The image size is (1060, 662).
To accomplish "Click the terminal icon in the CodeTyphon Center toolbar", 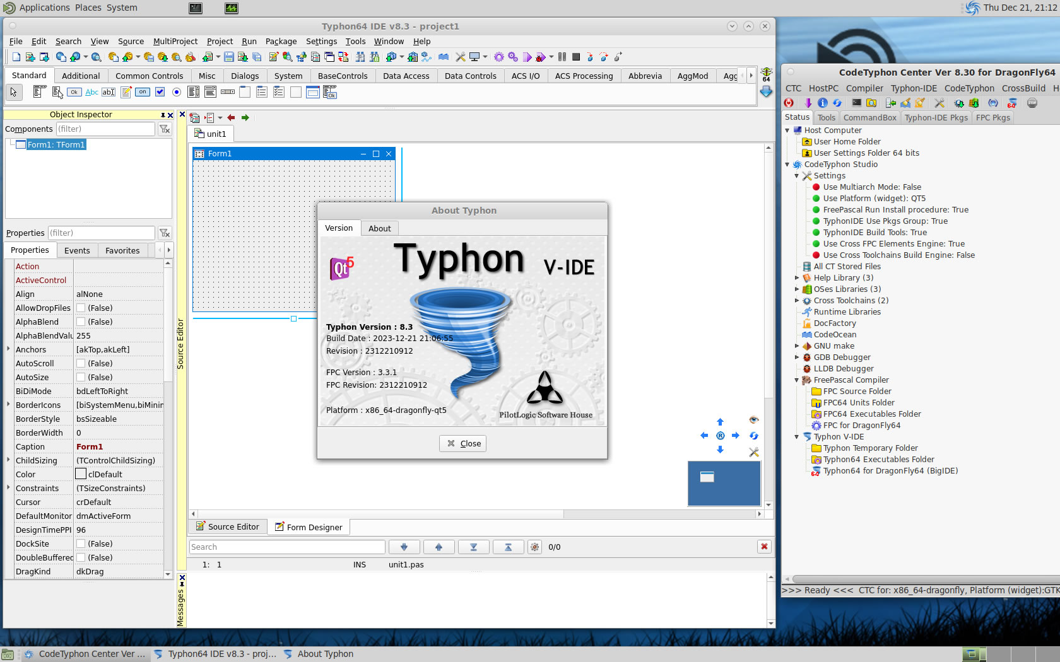I will [856, 103].
